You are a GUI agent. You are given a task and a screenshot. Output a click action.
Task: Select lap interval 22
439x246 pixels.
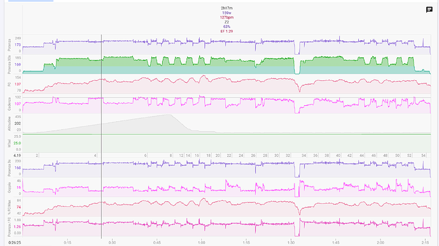coord(229,156)
